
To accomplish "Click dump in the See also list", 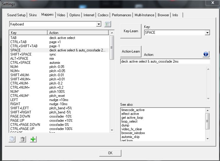I will (125, 125).
